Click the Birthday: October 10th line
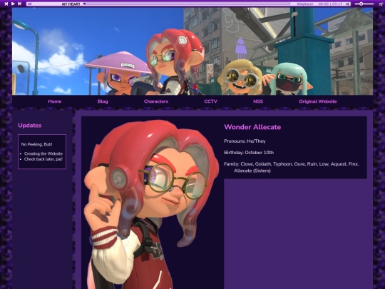Screen dimensions: 385x289 [x=249, y=153]
